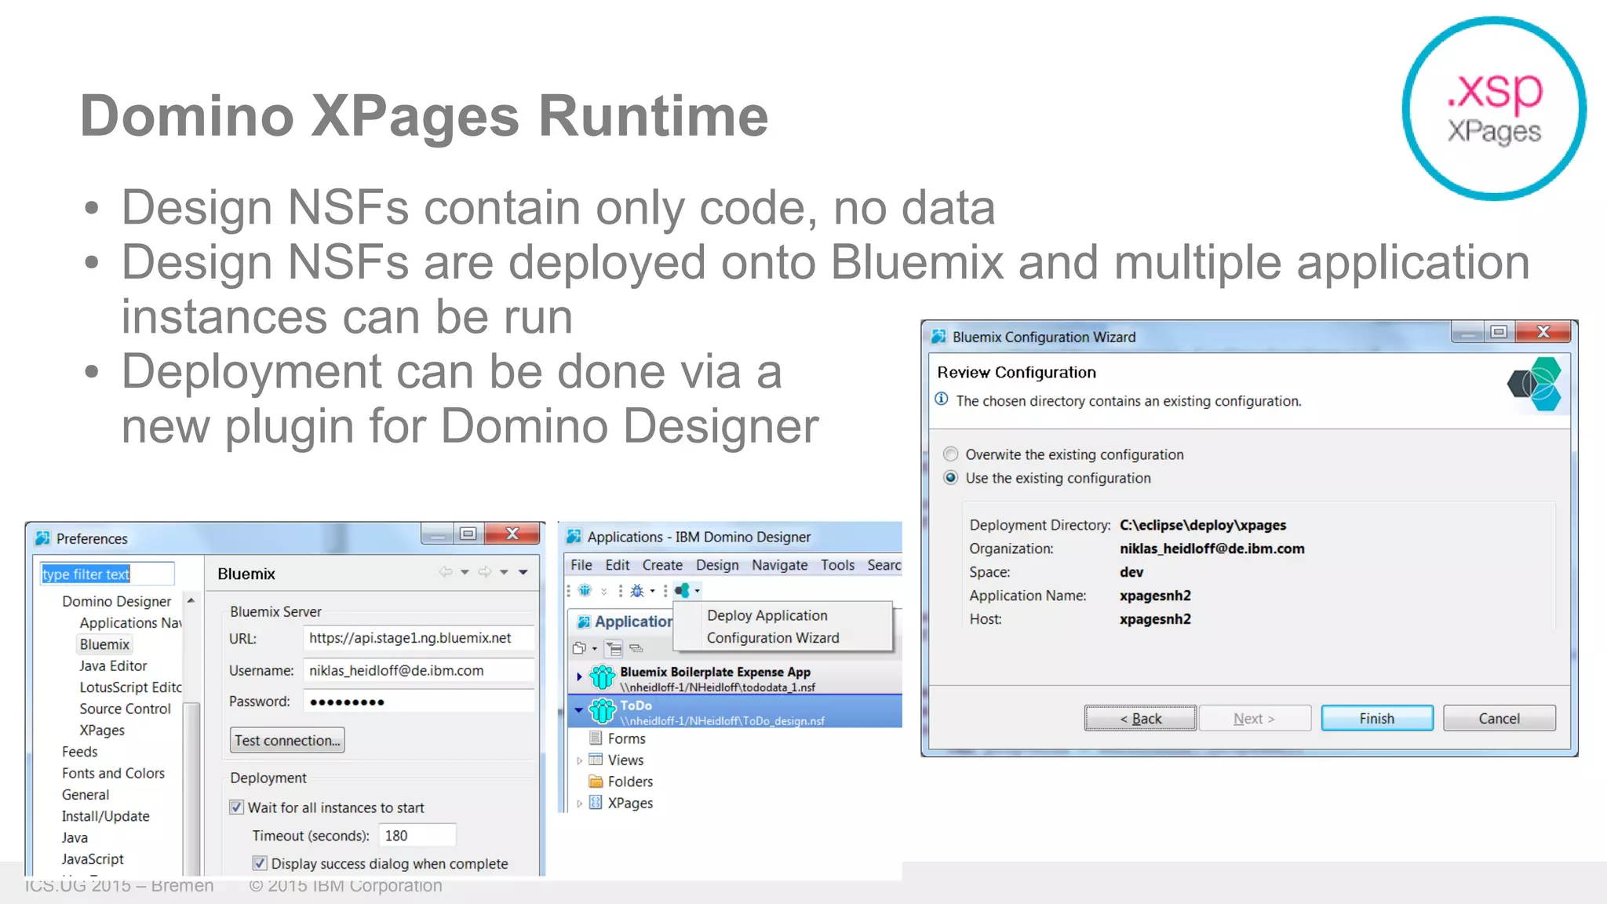Open the File menu

tap(581, 565)
